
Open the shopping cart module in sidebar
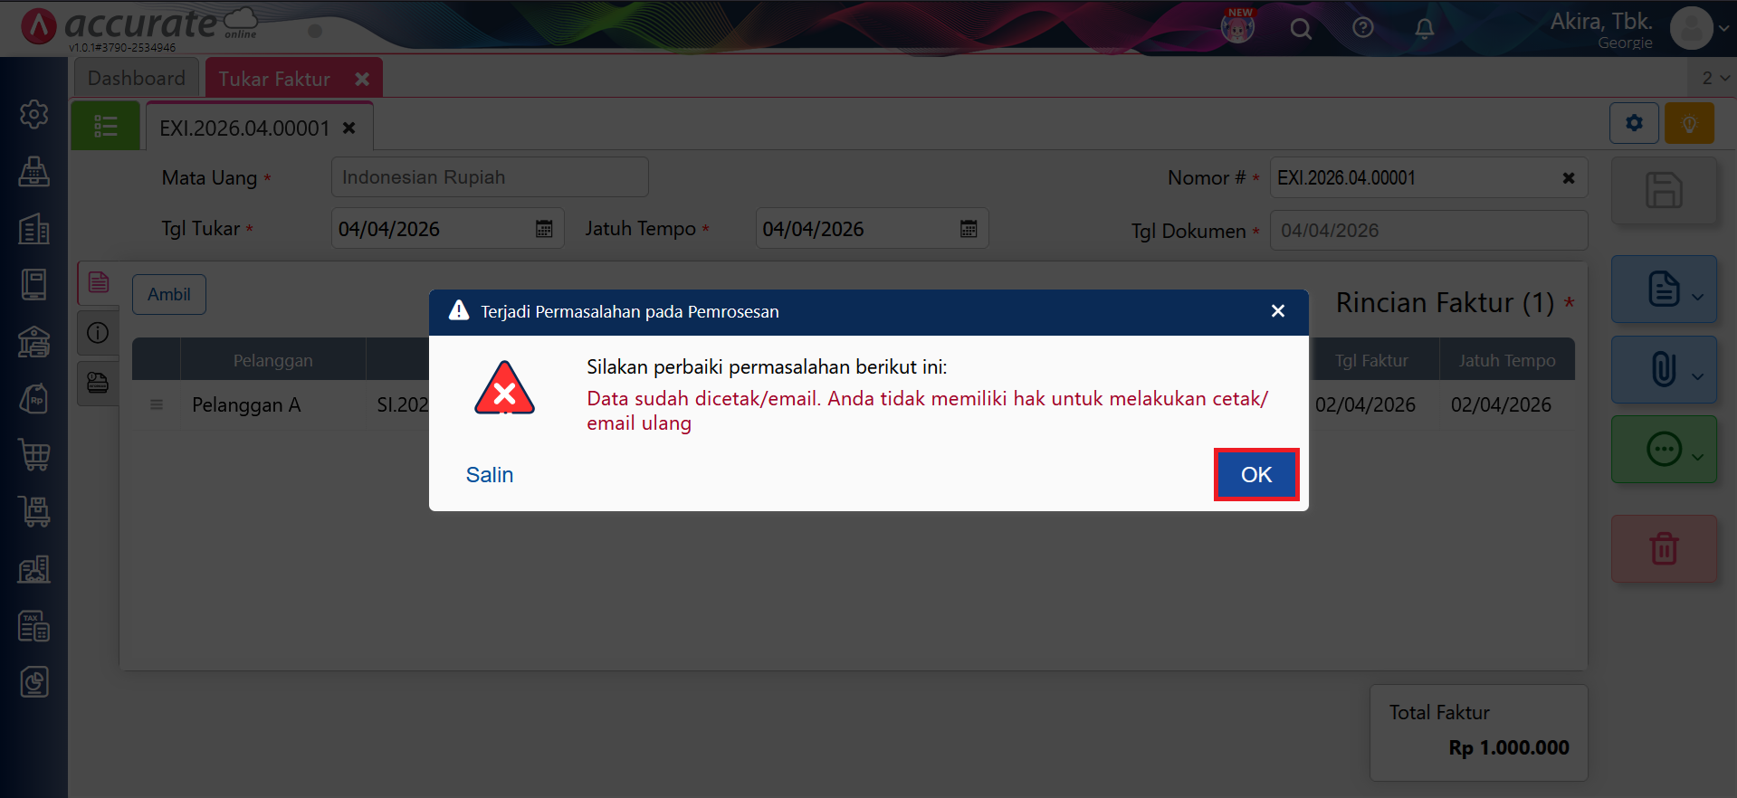click(x=34, y=454)
